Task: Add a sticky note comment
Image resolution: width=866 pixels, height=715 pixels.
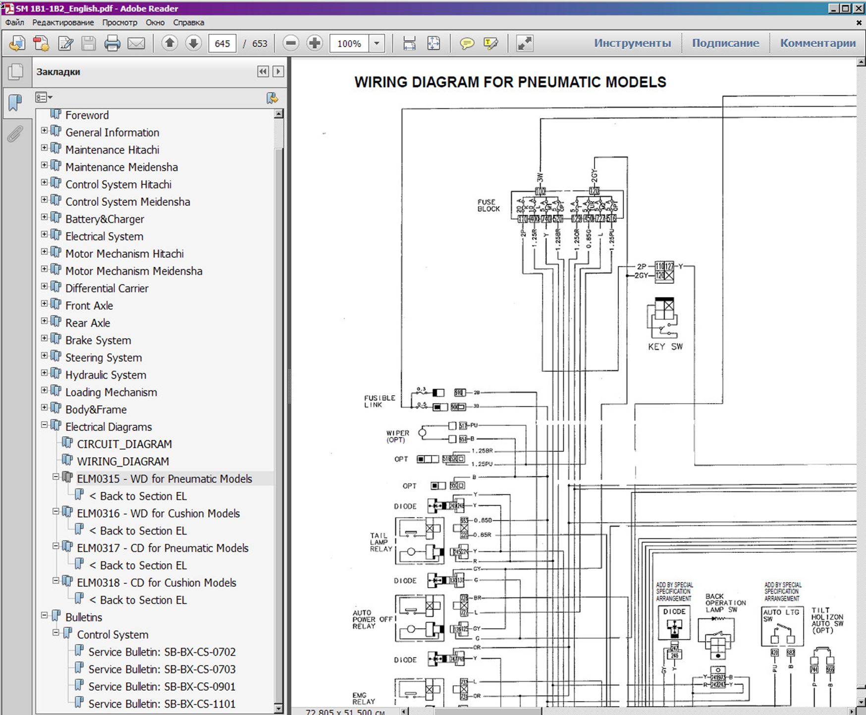Action: (x=466, y=44)
